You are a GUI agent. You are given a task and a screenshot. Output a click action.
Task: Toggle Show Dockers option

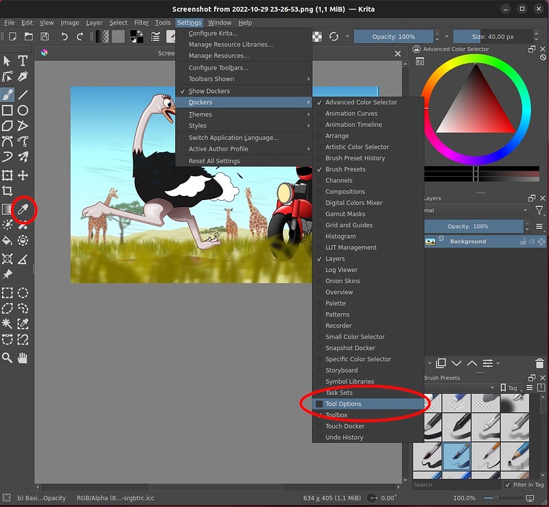[244, 91]
